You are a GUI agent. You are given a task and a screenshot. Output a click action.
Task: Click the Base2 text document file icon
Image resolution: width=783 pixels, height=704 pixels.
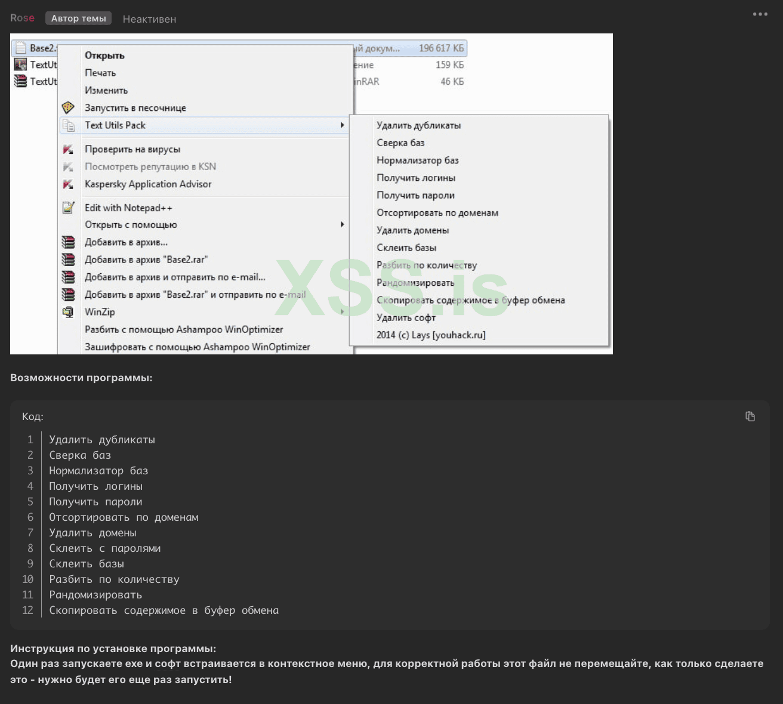(x=21, y=47)
